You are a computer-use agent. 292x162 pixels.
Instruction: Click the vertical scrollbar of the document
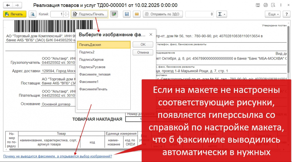(x=288, y=49)
